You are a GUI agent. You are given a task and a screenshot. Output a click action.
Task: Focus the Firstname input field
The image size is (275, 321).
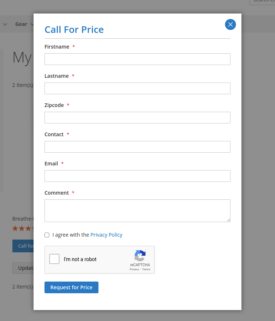click(137, 59)
